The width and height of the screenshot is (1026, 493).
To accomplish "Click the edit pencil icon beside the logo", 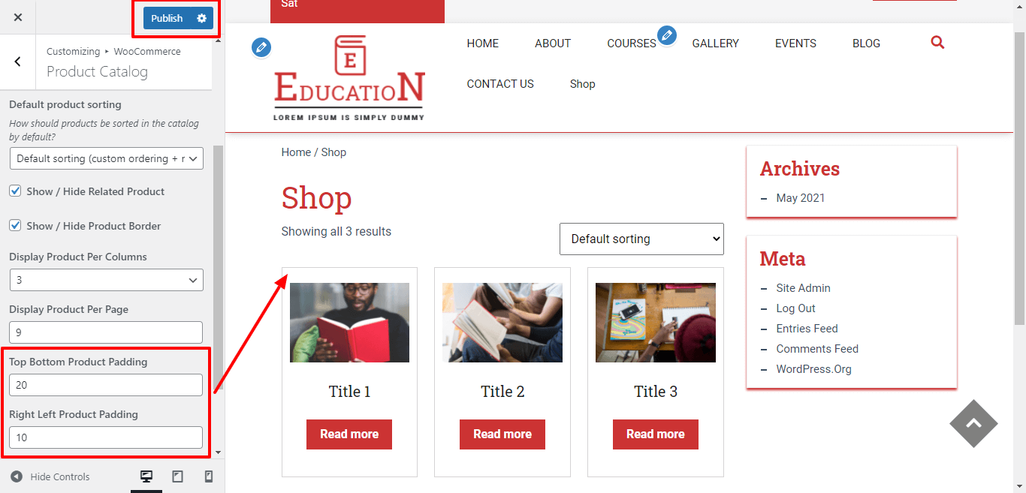I will click(x=261, y=47).
